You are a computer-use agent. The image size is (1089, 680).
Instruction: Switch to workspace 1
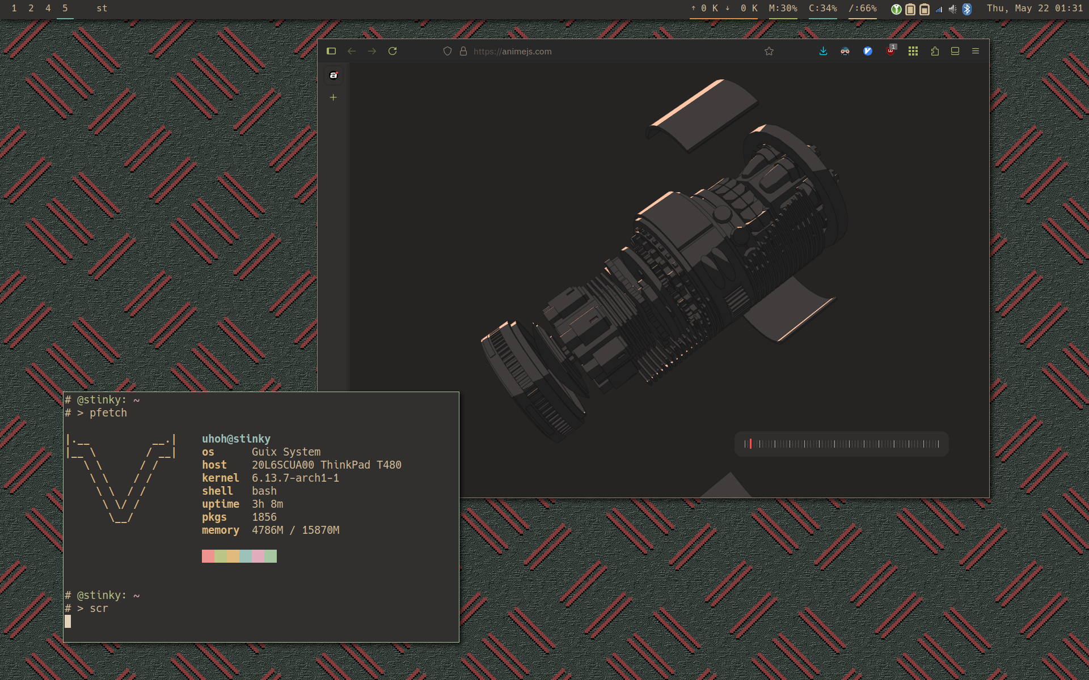click(14, 8)
